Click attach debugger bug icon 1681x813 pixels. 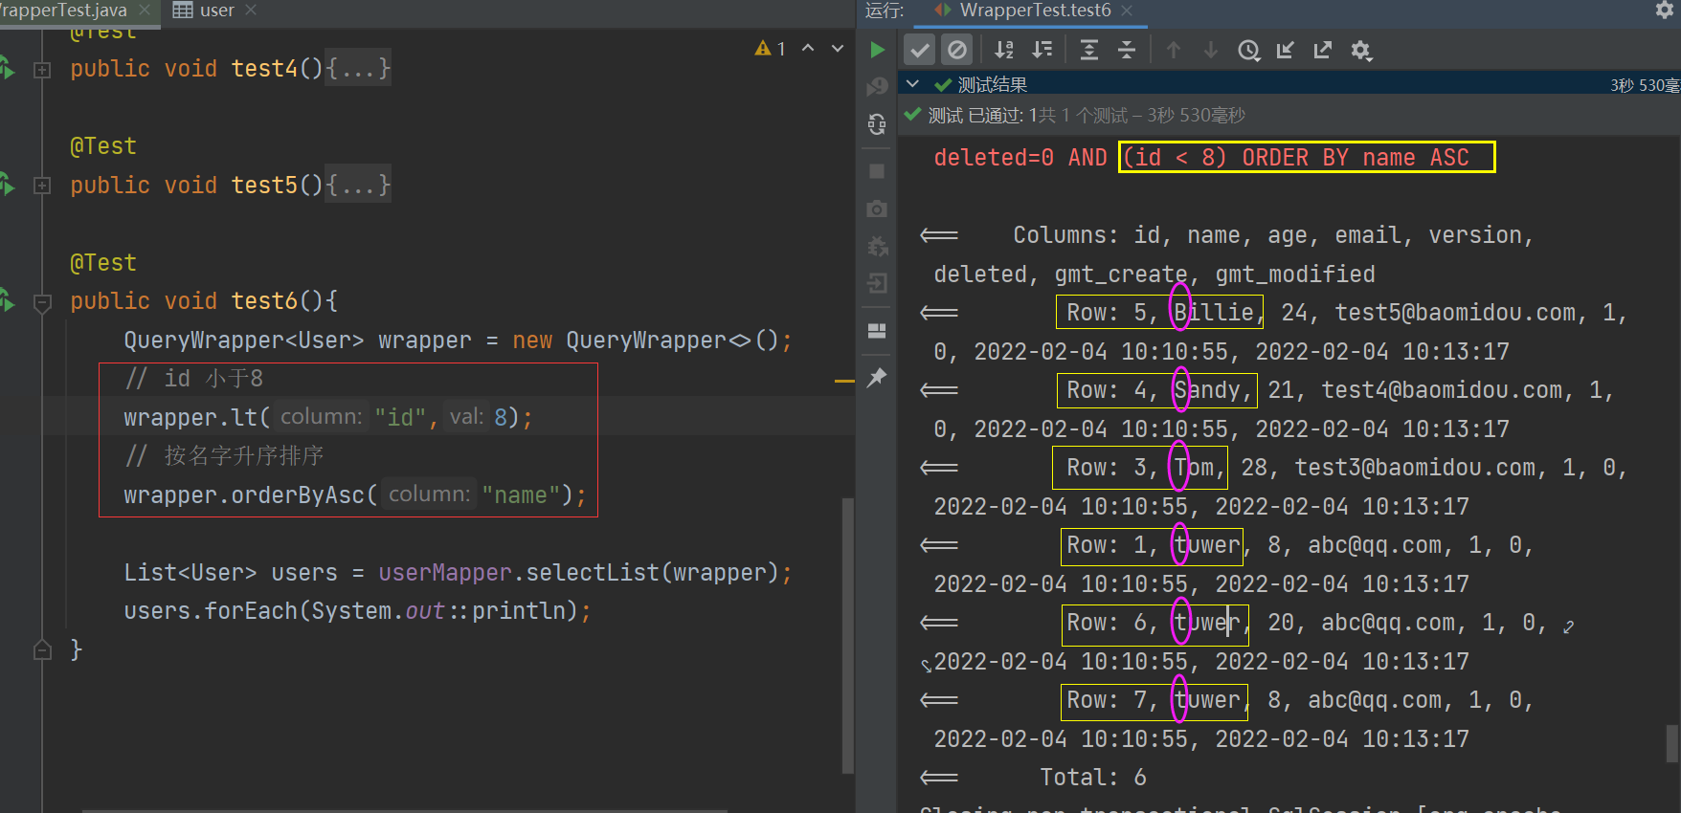click(x=877, y=246)
